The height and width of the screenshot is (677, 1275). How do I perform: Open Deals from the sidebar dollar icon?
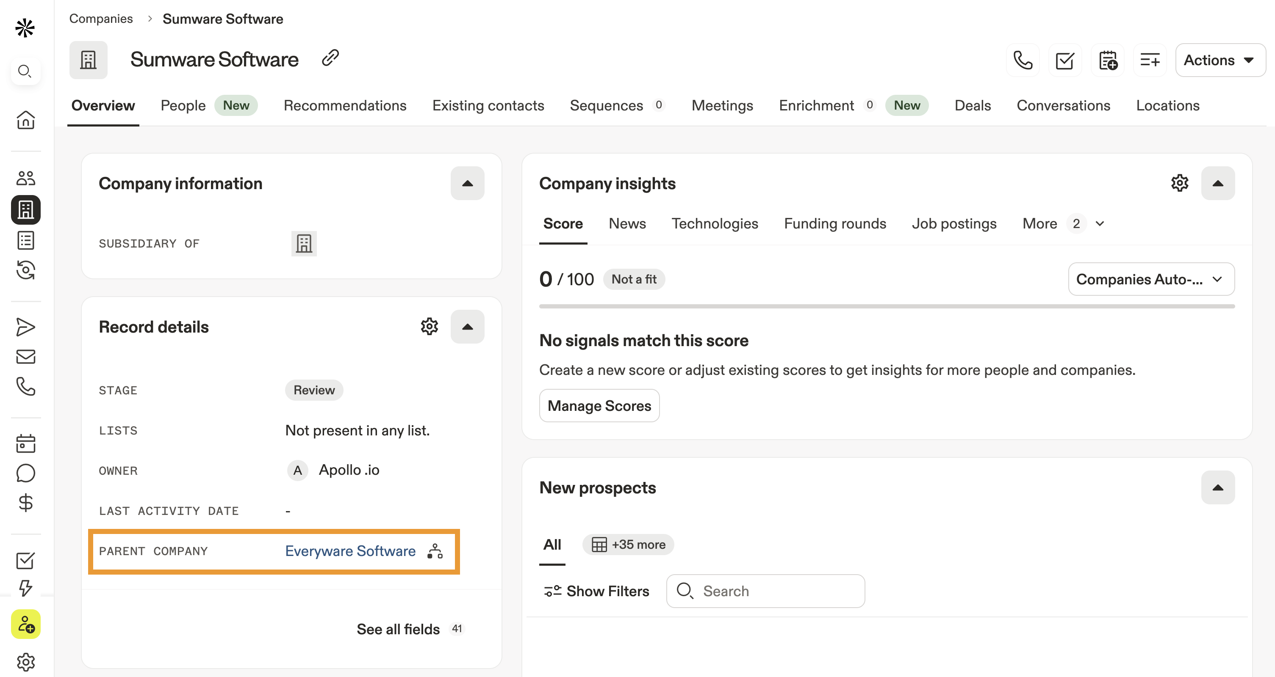click(26, 502)
